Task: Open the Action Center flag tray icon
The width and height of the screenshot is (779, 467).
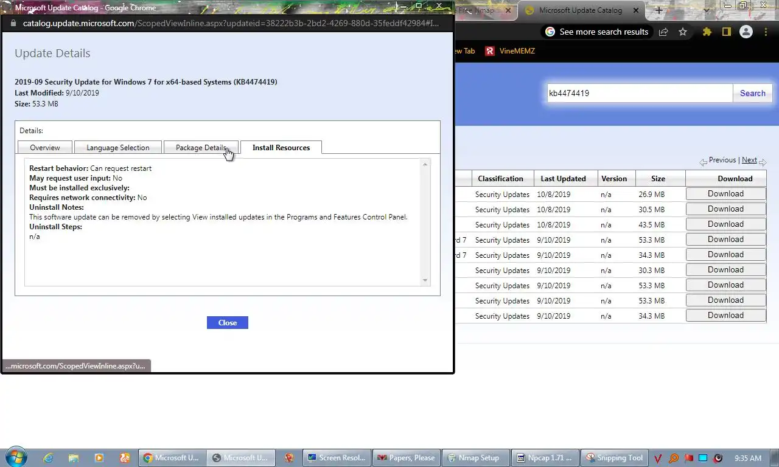Action: pyautogui.click(x=688, y=458)
